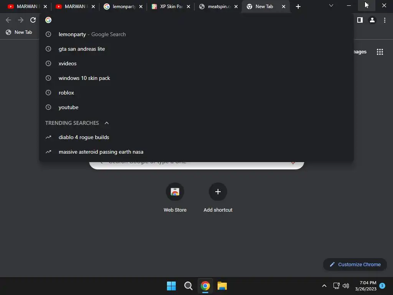Open the network display tray icon
The height and width of the screenshot is (295, 393).
[x=336, y=286]
